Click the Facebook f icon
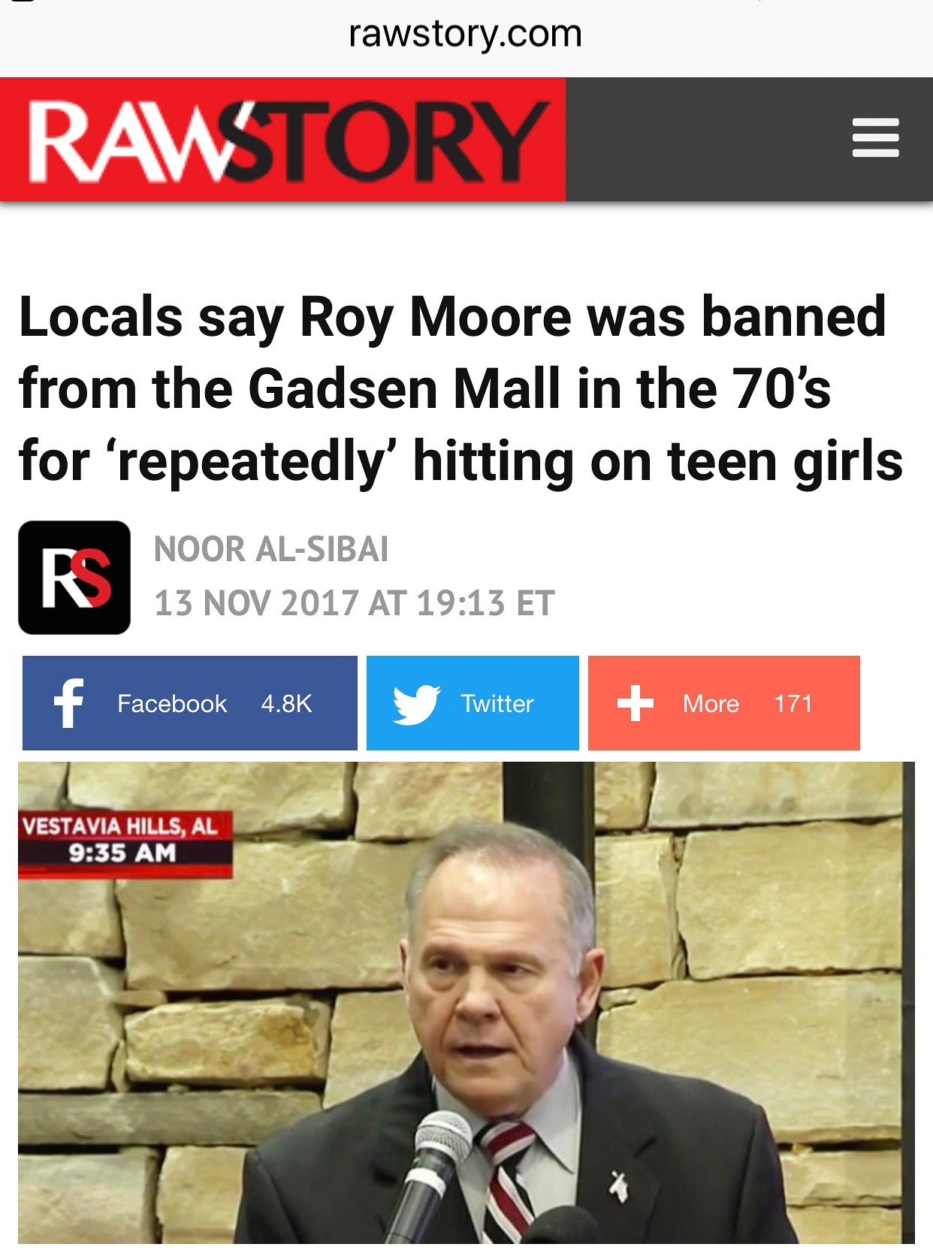 pos(68,703)
